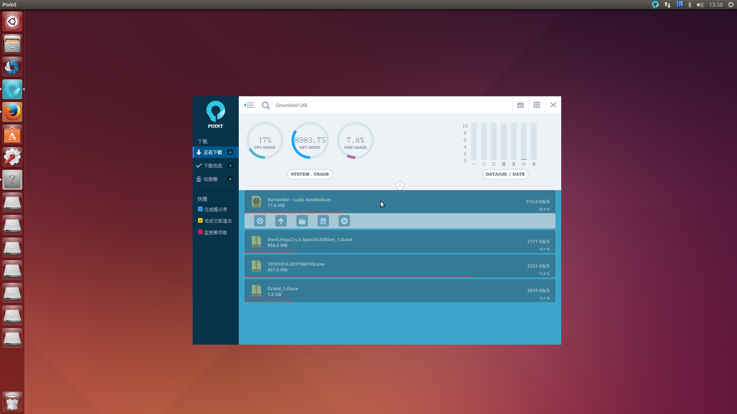Click the restart download icon for Bartender
737x414 pixels.
pos(260,221)
